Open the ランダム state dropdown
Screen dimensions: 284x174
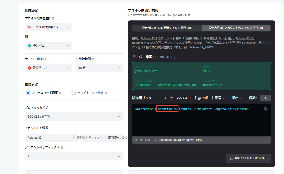point(48,46)
